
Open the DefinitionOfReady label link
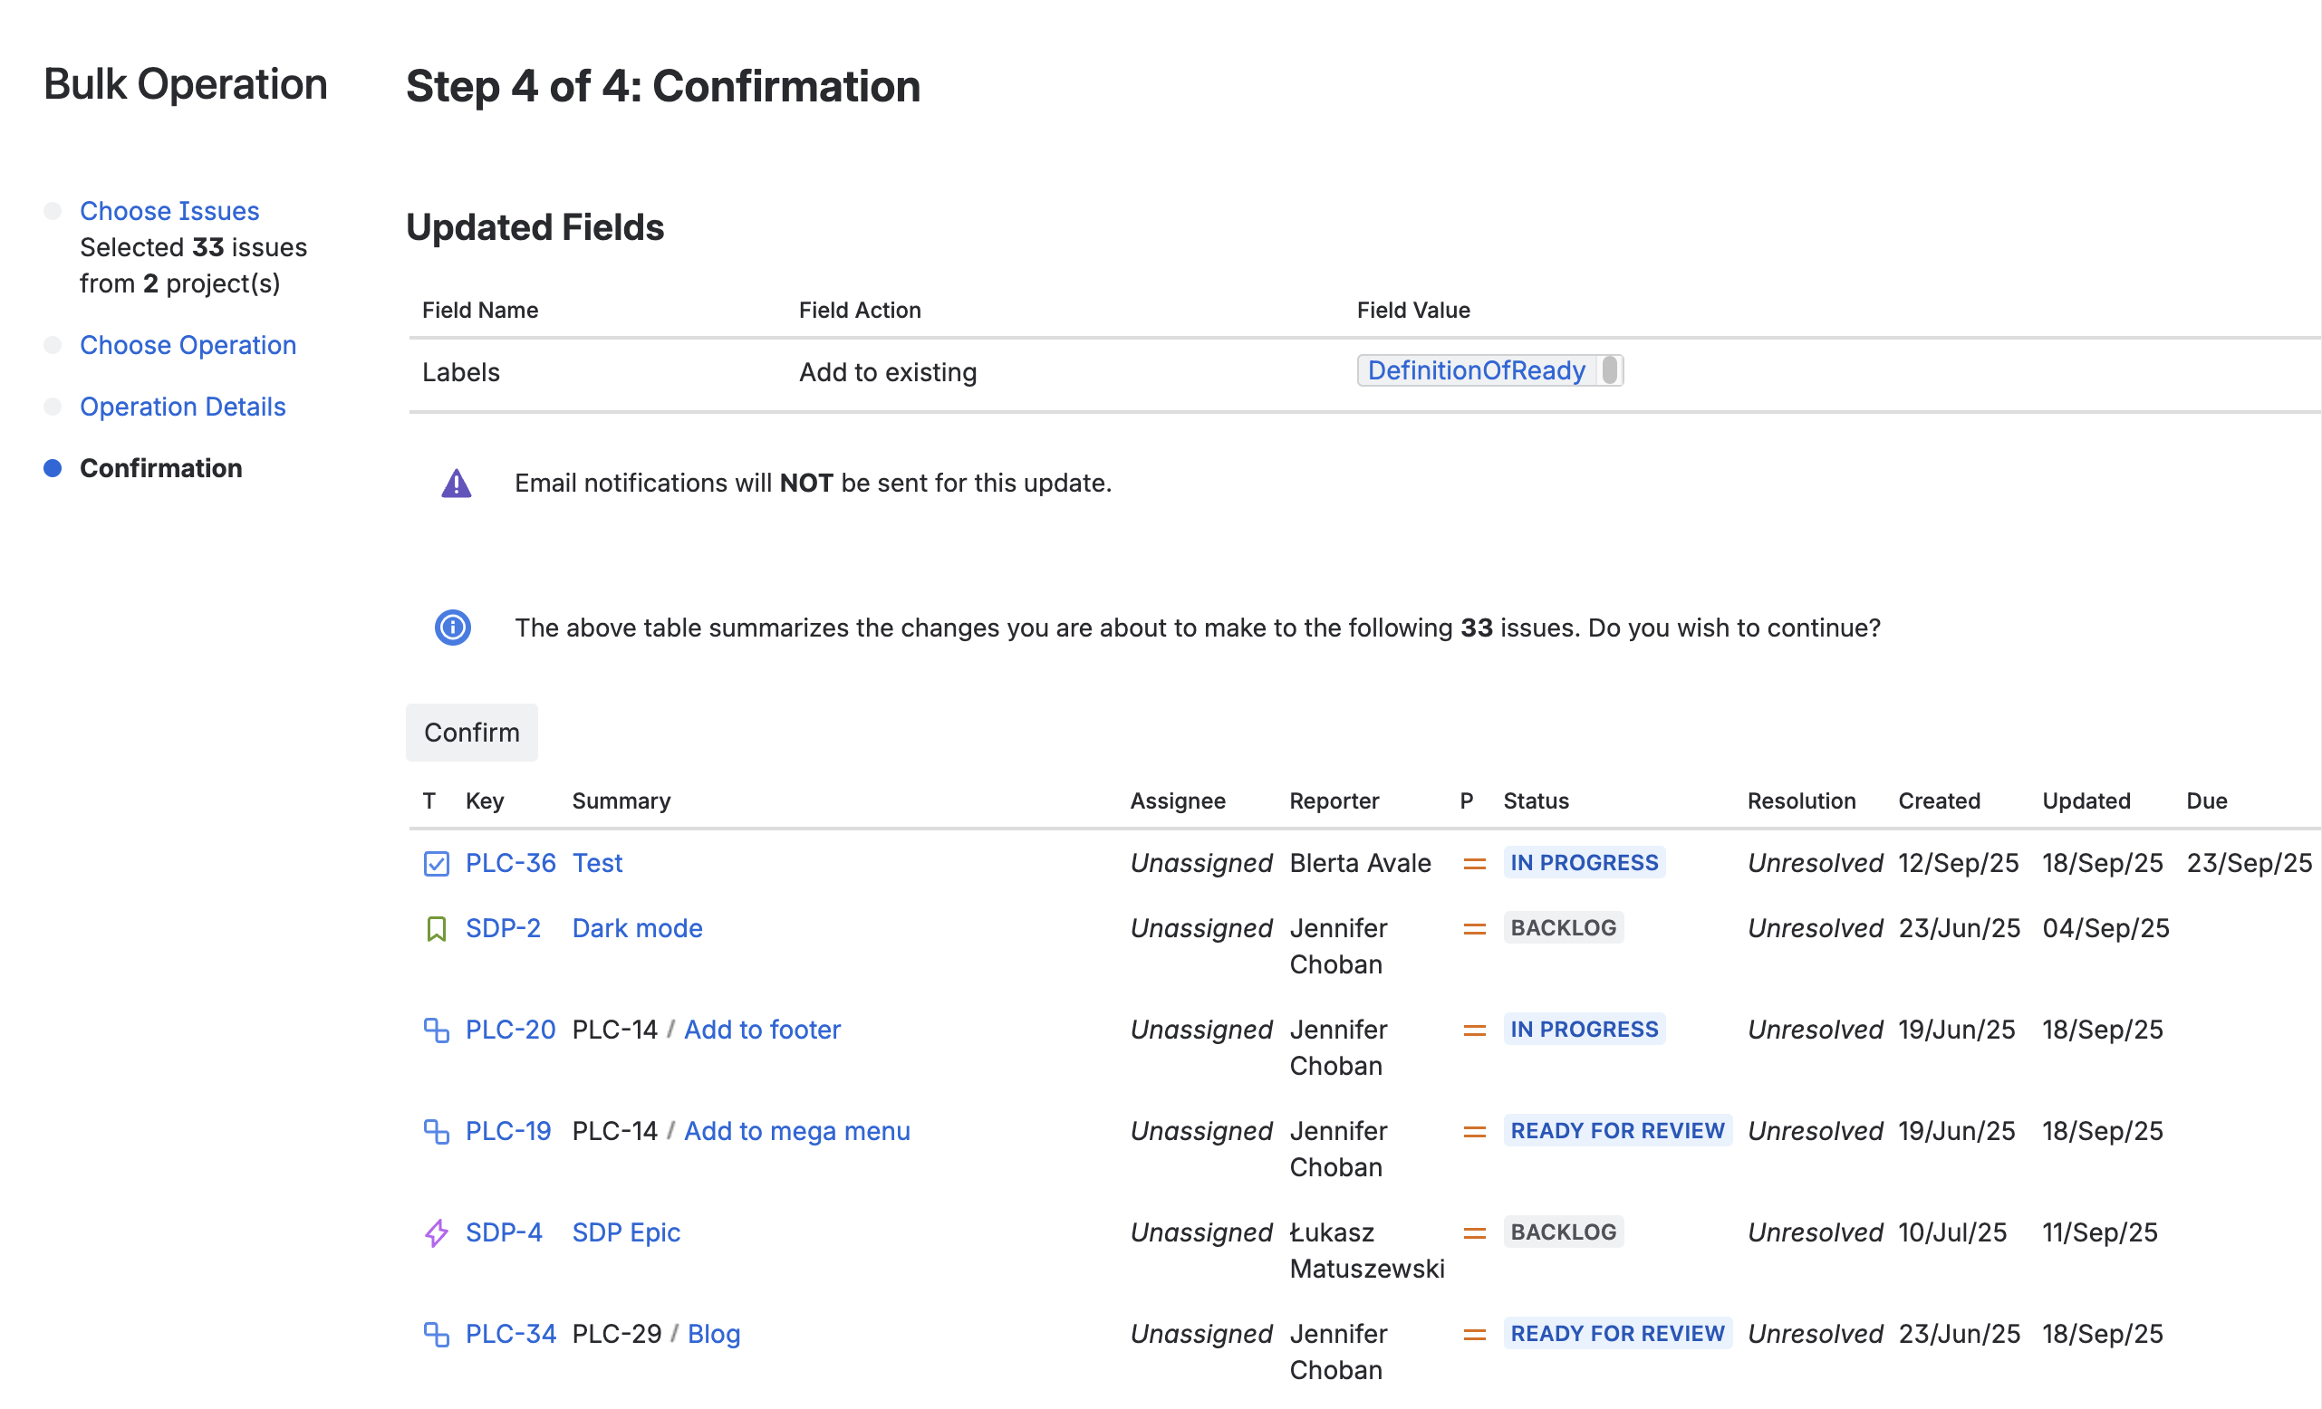coord(1476,370)
